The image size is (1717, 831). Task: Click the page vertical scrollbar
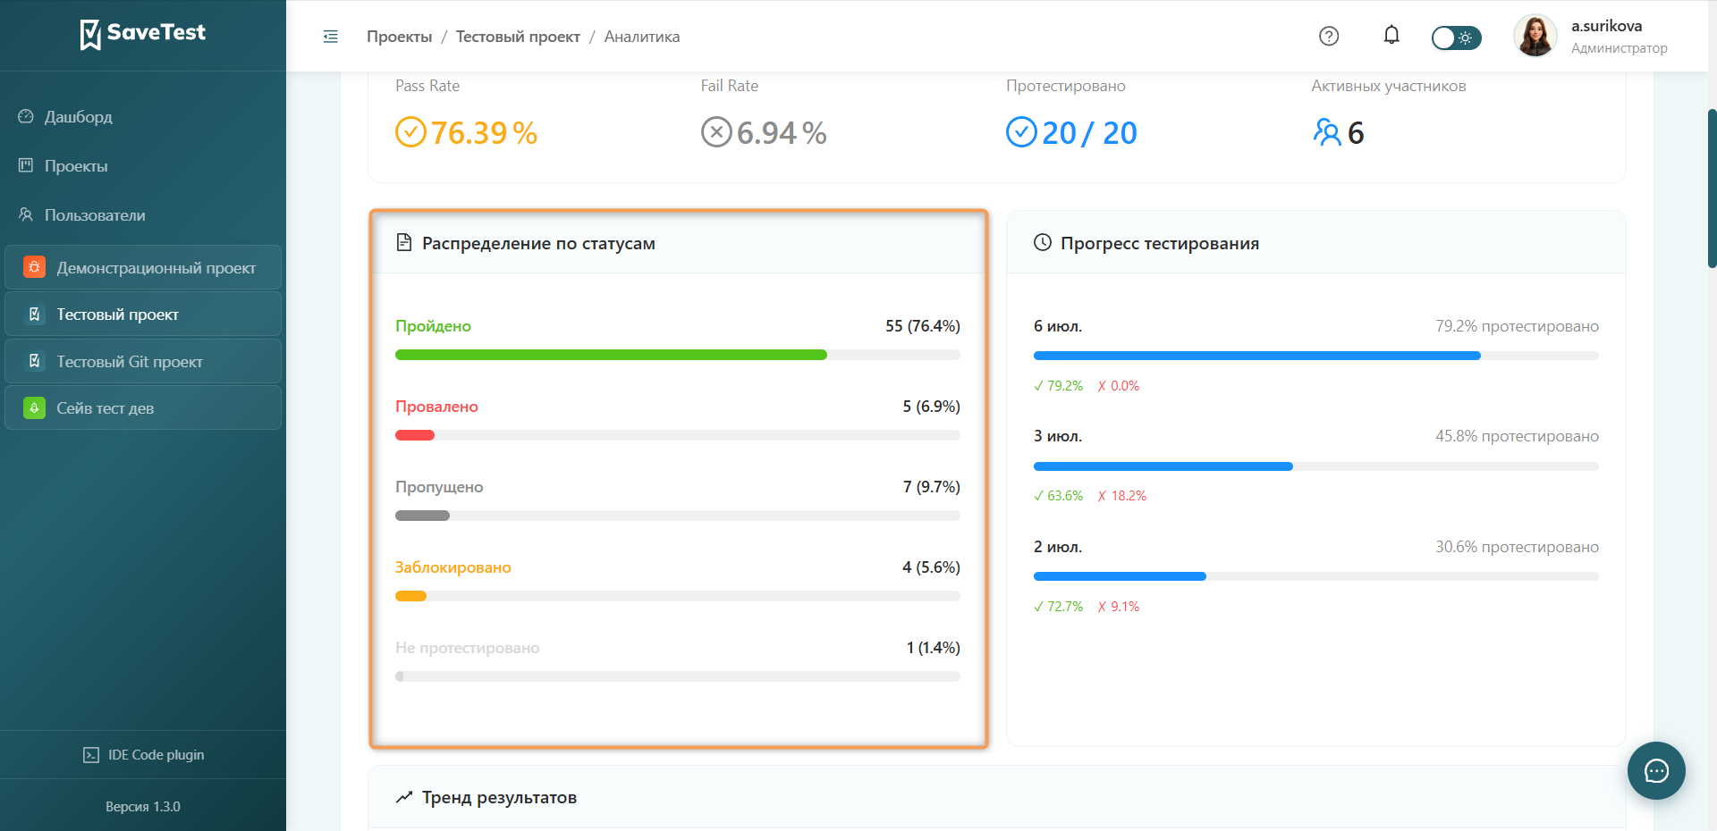(1712, 188)
